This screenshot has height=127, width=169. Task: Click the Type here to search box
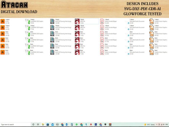pyautogui.click(x=15, y=124)
